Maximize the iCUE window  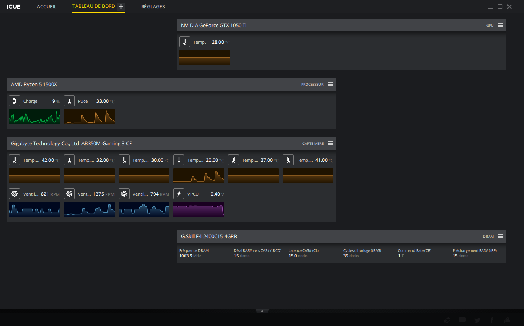(x=500, y=7)
